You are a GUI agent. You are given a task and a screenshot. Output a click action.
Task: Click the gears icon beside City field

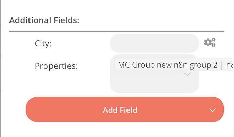click(x=210, y=42)
